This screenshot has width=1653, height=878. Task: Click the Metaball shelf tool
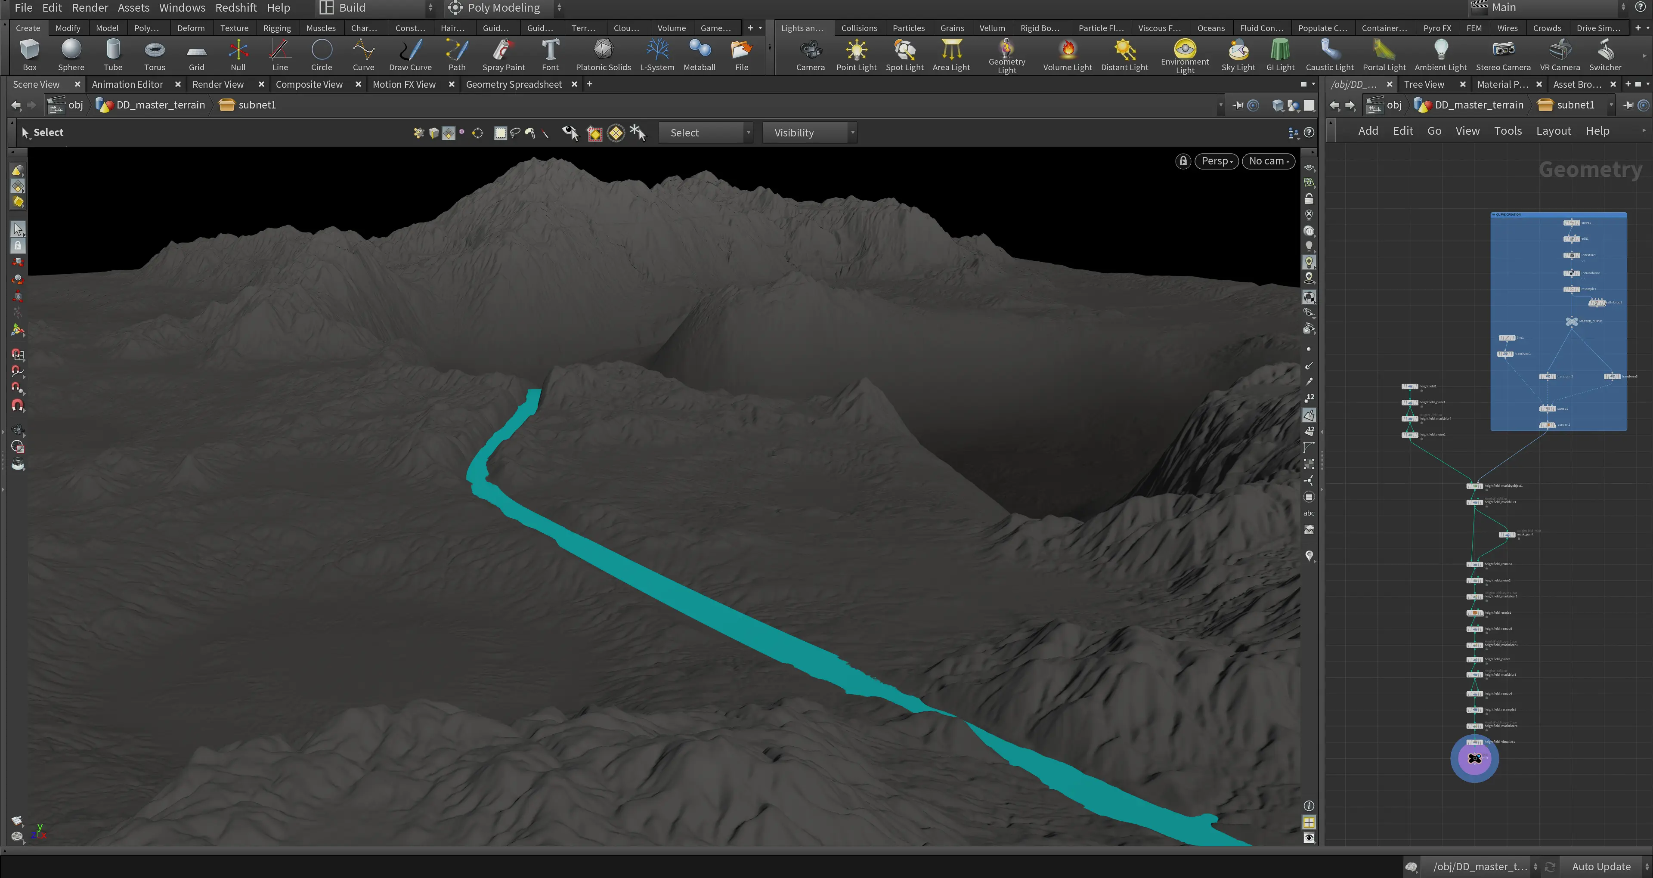[x=700, y=55]
